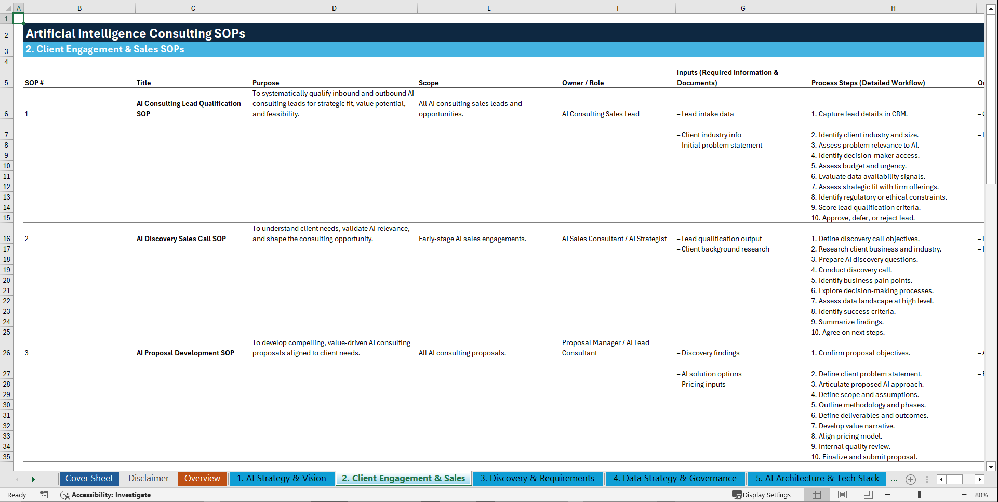The width and height of the screenshot is (998, 502).
Task: Select the Cover Sheet tab
Action: tap(89, 478)
